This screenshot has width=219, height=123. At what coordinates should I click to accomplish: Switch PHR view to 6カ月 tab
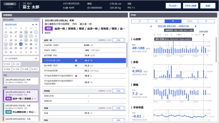(x=190, y=21)
